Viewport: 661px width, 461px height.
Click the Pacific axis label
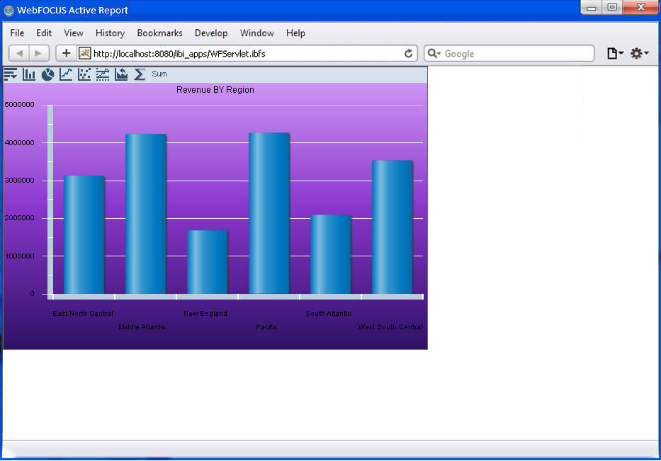click(x=266, y=327)
